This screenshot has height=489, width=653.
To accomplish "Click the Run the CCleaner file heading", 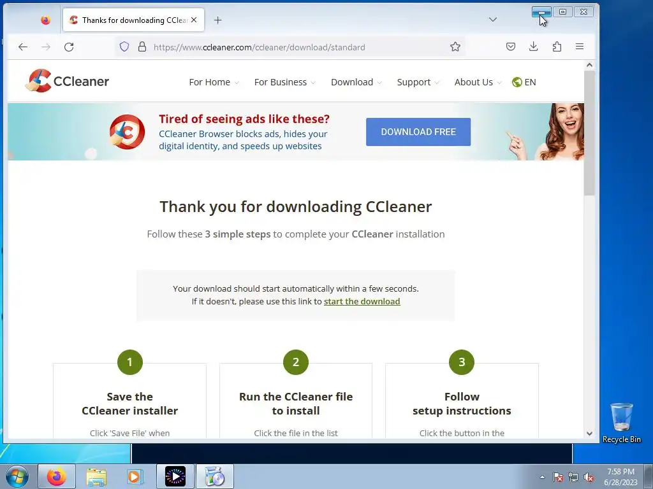I will click(x=296, y=404).
